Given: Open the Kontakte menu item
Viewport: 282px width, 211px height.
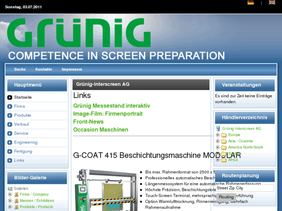Looking at the screenshot, I should [x=44, y=69].
